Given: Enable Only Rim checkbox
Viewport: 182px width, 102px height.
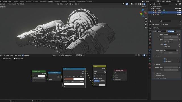Looking at the screenshot, I should pos(164,47).
